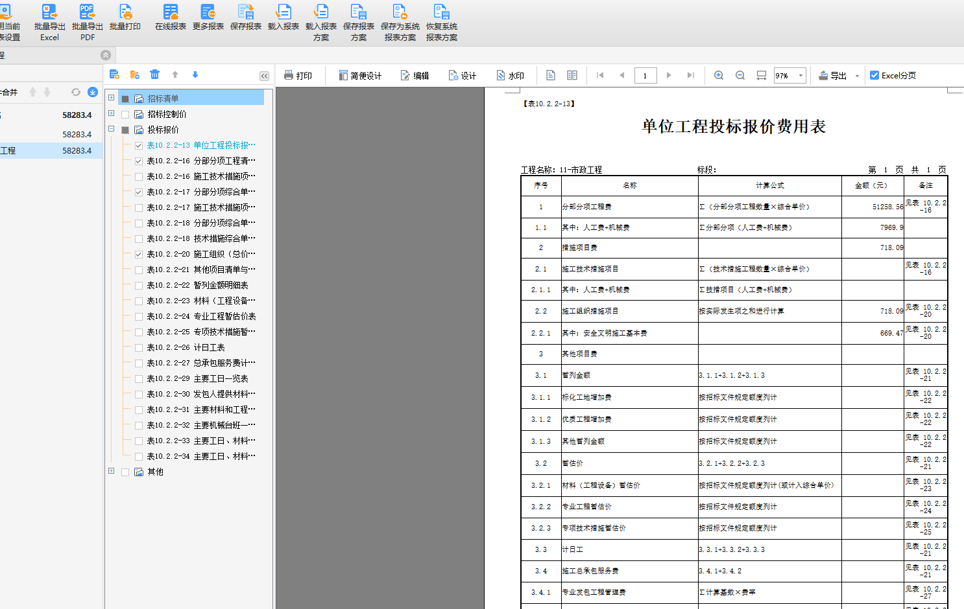The height and width of the screenshot is (609, 964).
Task: Collapse left panel header chevron
Action: click(106, 55)
